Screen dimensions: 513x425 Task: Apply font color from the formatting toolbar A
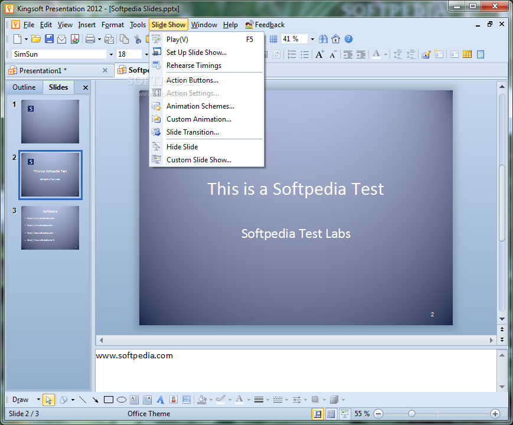coord(377,54)
